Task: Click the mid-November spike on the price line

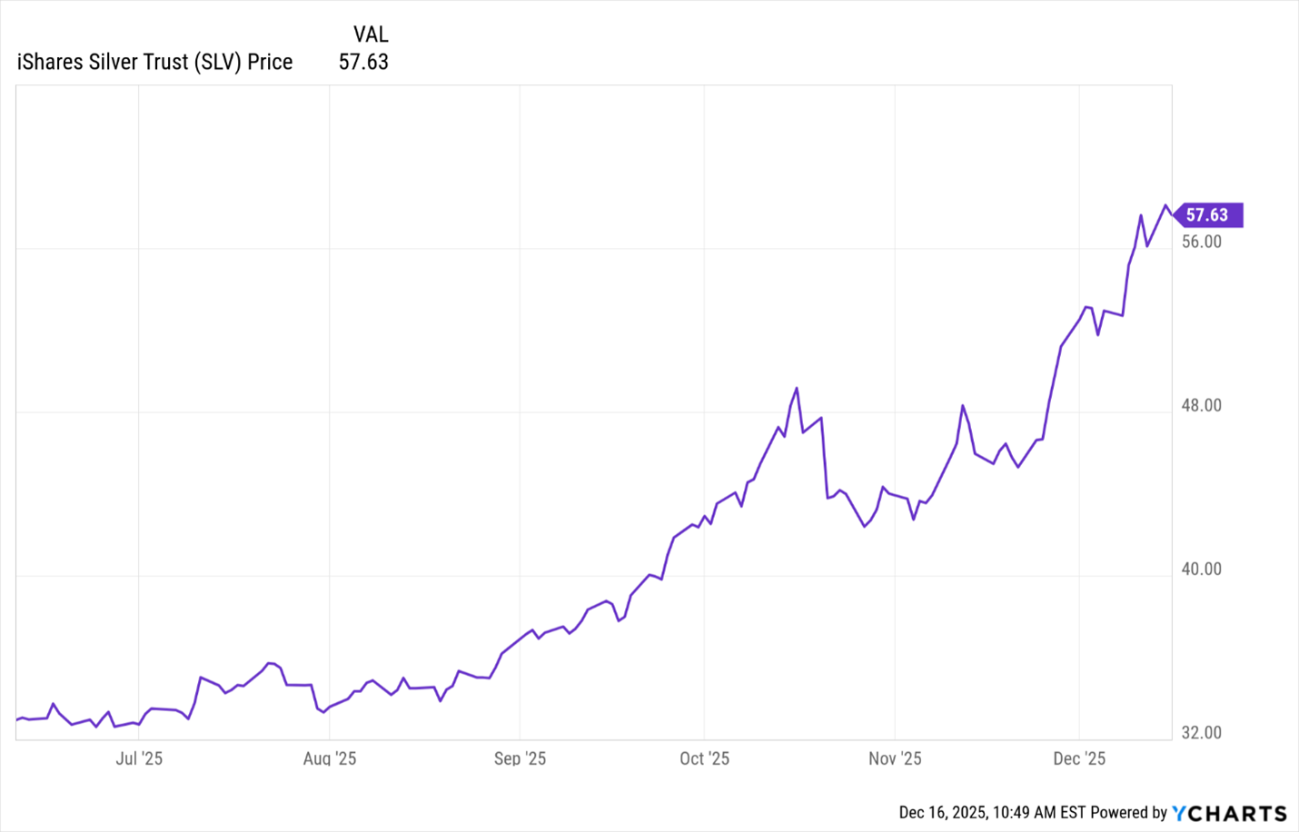Action: (x=963, y=406)
